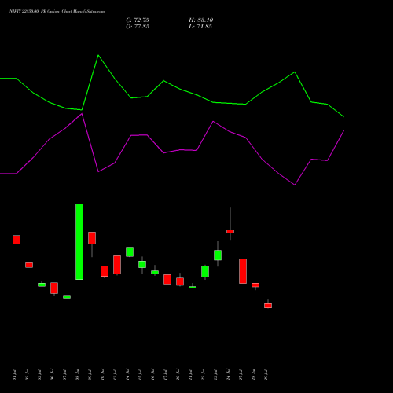Screen dimensions: 393x393
Task: Click the last red candlestick on the chart
Action: click(x=268, y=306)
